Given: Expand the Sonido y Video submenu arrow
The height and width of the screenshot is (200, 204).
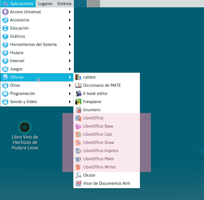Looking at the screenshot, I should click(70, 102).
